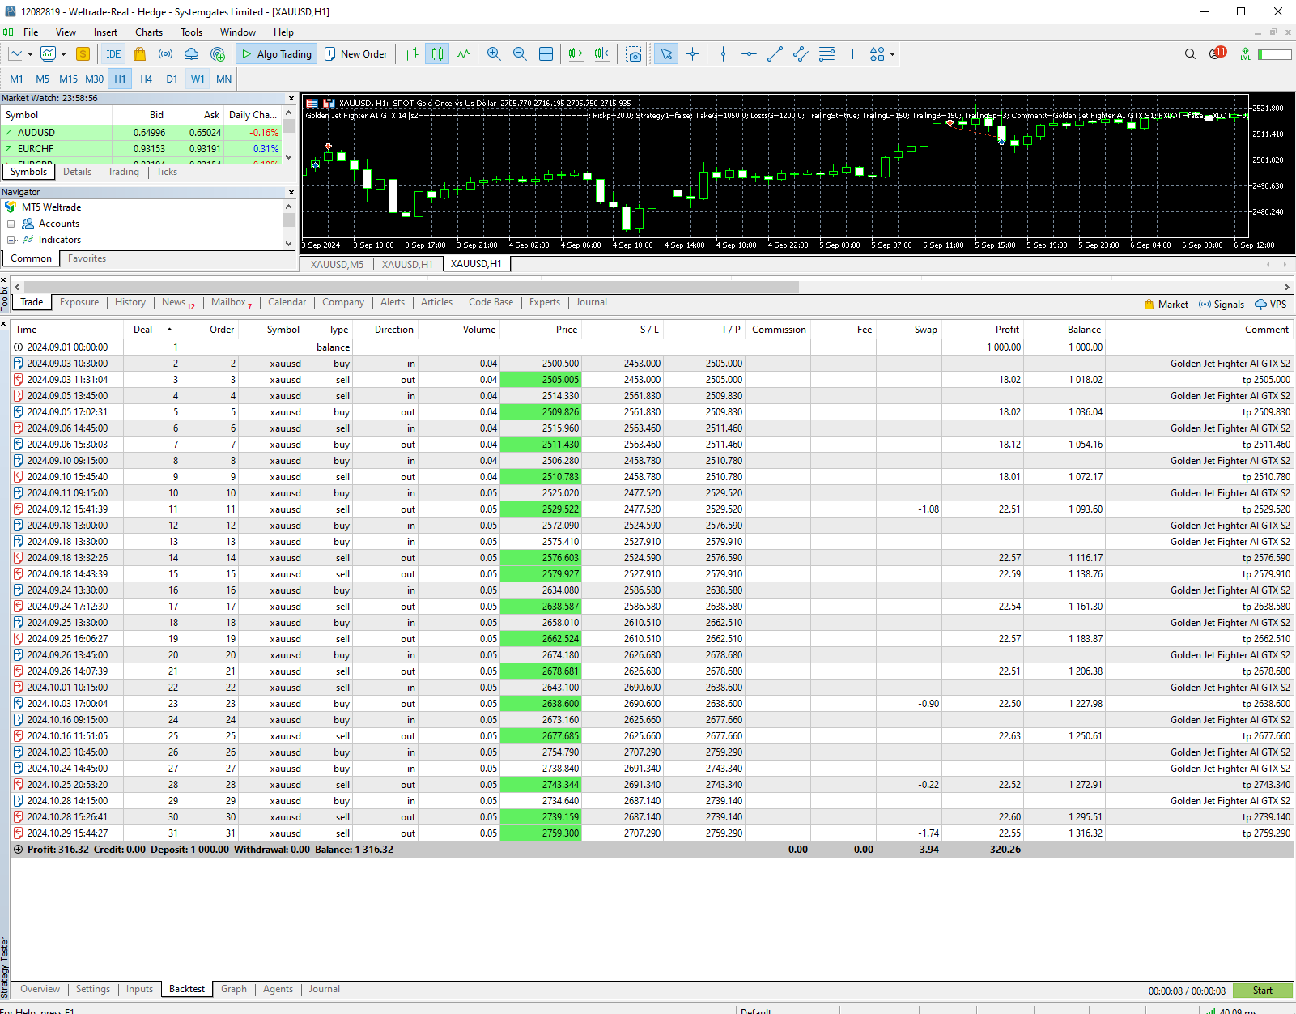Switch to the History tab

[130, 302]
